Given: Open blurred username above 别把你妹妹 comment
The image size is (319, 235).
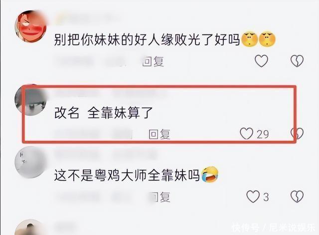Looking at the screenshot, I should [88, 18].
